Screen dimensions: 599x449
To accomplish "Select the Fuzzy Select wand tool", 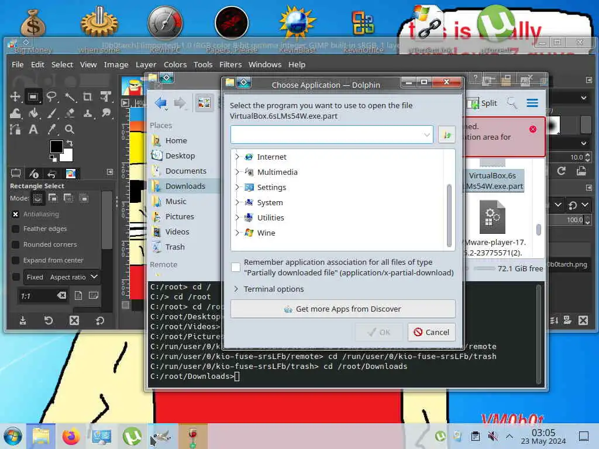I will tap(70, 96).
